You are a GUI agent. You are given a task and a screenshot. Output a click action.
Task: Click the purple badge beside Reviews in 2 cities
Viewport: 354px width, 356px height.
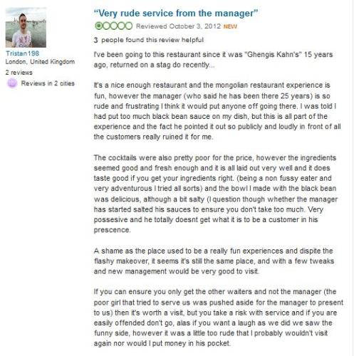(x=12, y=83)
